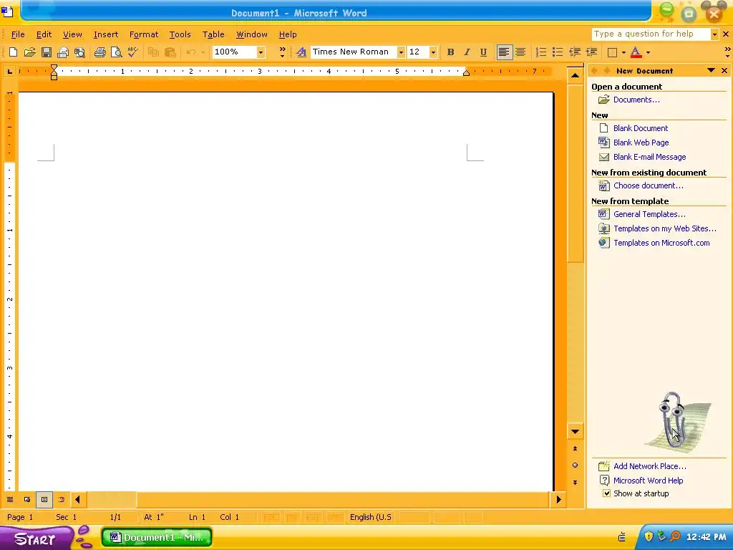The image size is (733, 550).
Task: Click Select Browse Object circle button
Action: (x=575, y=465)
